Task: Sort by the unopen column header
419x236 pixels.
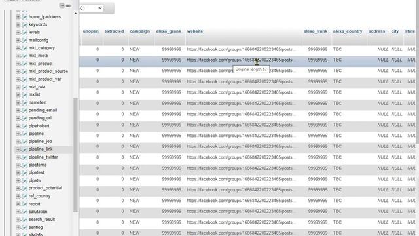Action: 90,31
